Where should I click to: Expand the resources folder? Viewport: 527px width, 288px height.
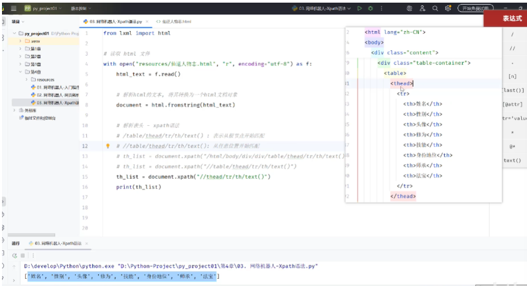27,80
